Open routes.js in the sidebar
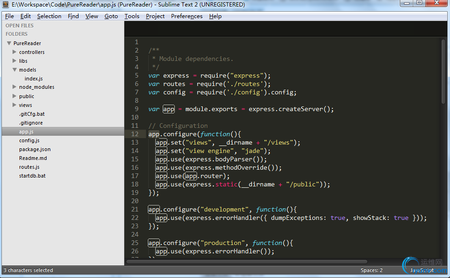Viewport: 450px width, 278px height. 29,167
